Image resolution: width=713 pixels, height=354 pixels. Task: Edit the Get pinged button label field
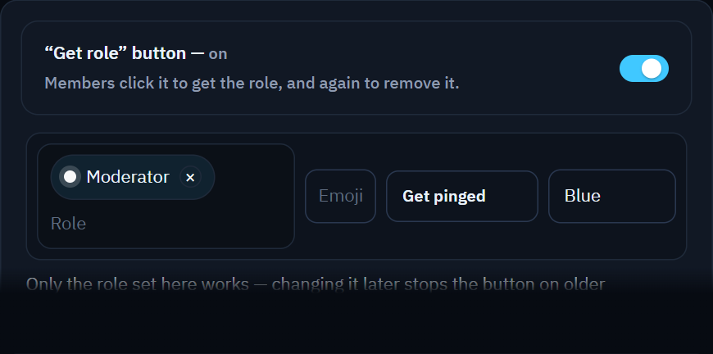coord(462,197)
